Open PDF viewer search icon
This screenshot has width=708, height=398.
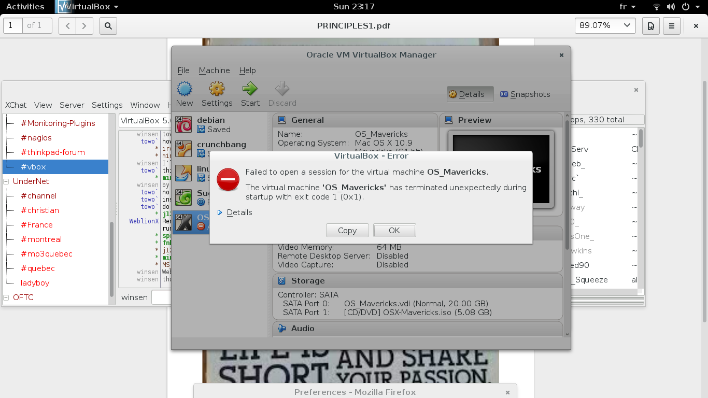pos(108,25)
